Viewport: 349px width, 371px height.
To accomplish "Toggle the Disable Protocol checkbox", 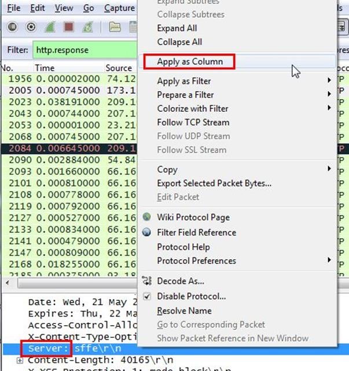I will click(147, 296).
